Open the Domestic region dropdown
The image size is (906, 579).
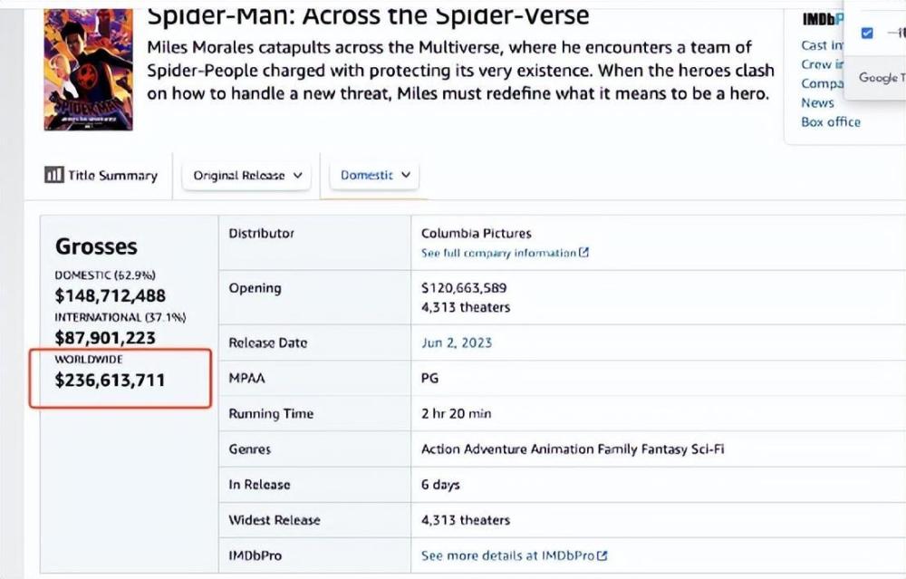pos(374,175)
